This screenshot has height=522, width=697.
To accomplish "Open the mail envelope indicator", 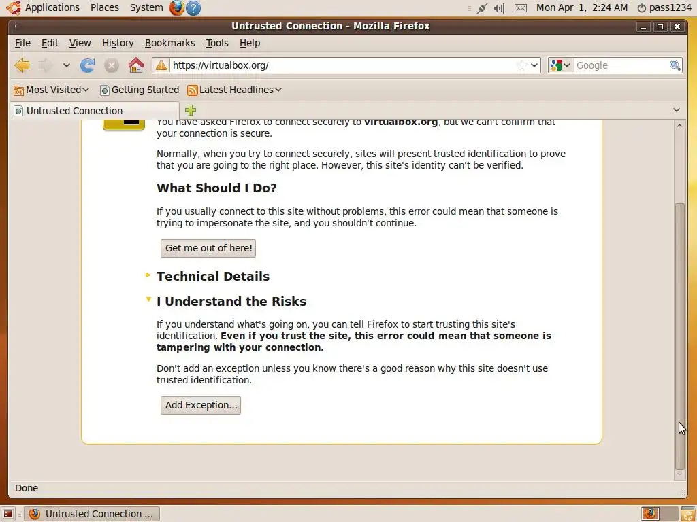I will [521, 8].
